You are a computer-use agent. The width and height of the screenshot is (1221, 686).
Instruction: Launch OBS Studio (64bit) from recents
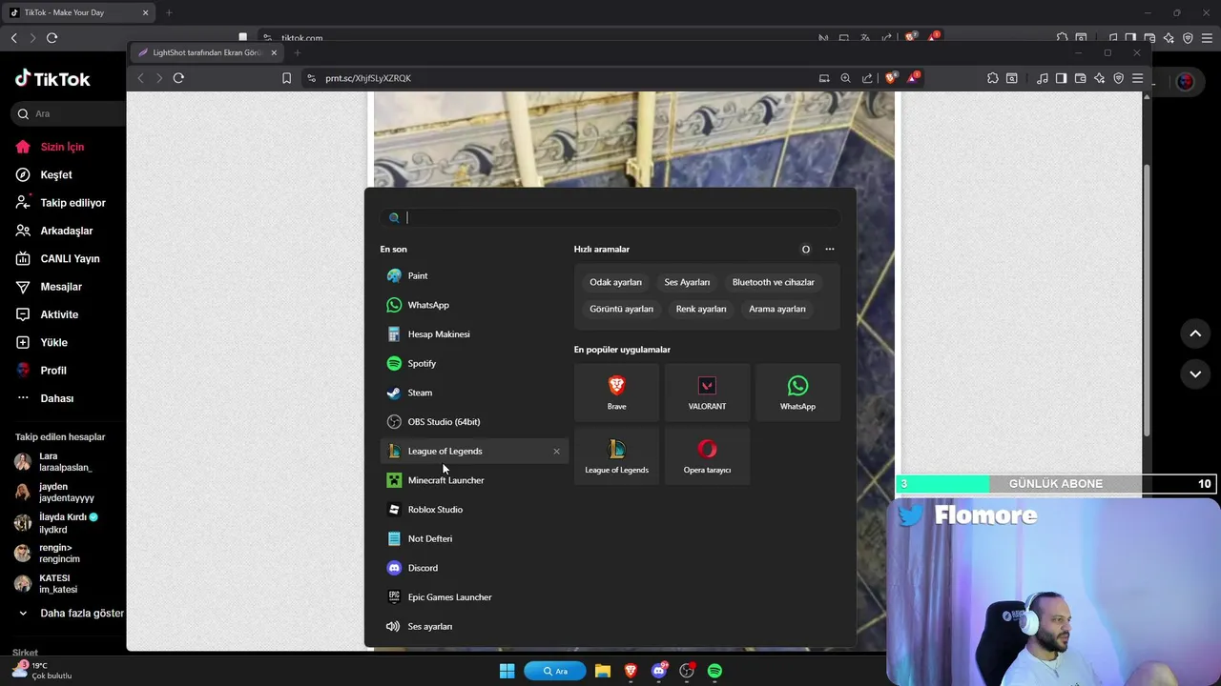474,422
